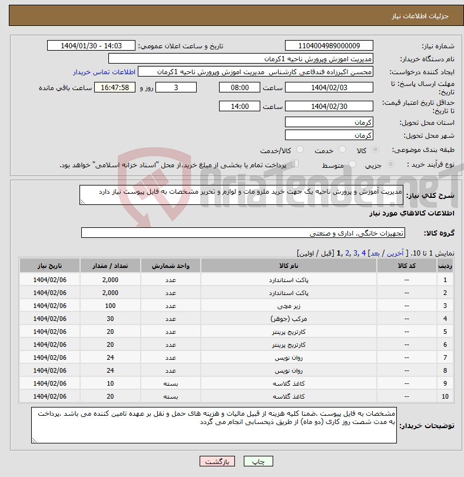This screenshot has height=477, width=464.
Task: Select row 5 item کارتریج پرینتر
Action: pos(289,332)
